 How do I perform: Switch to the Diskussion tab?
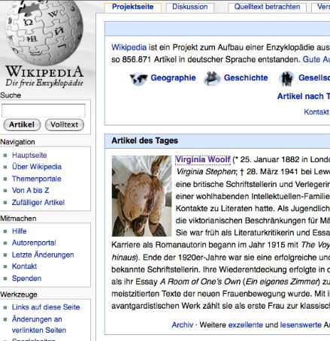[x=190, y=7]
